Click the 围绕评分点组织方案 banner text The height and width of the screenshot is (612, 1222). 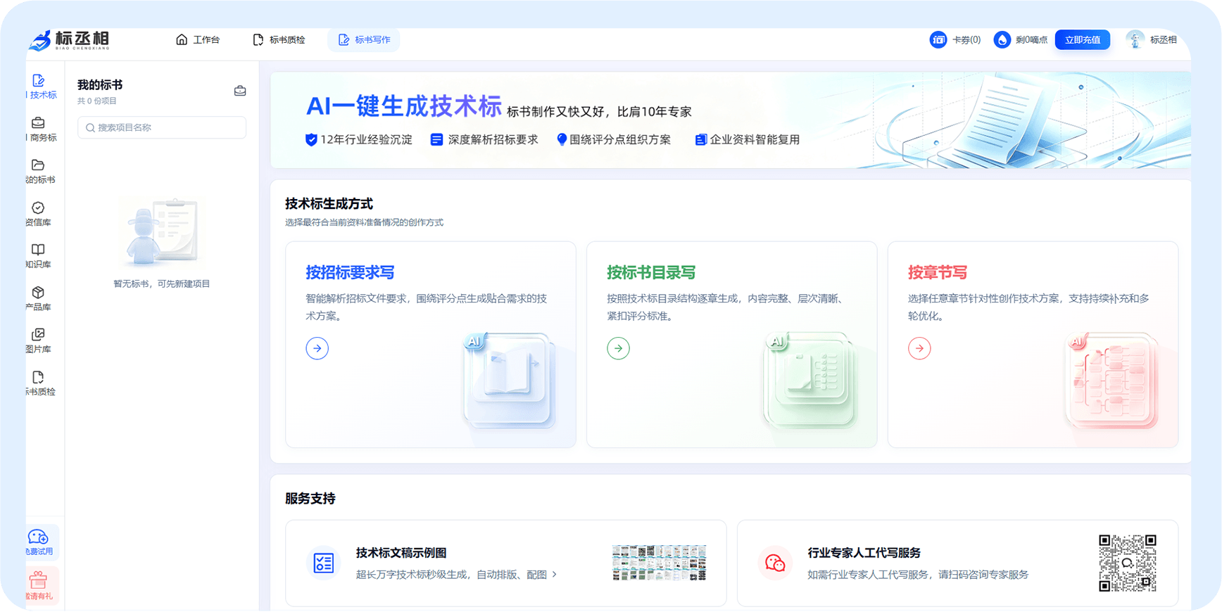(x=620, y=139)
